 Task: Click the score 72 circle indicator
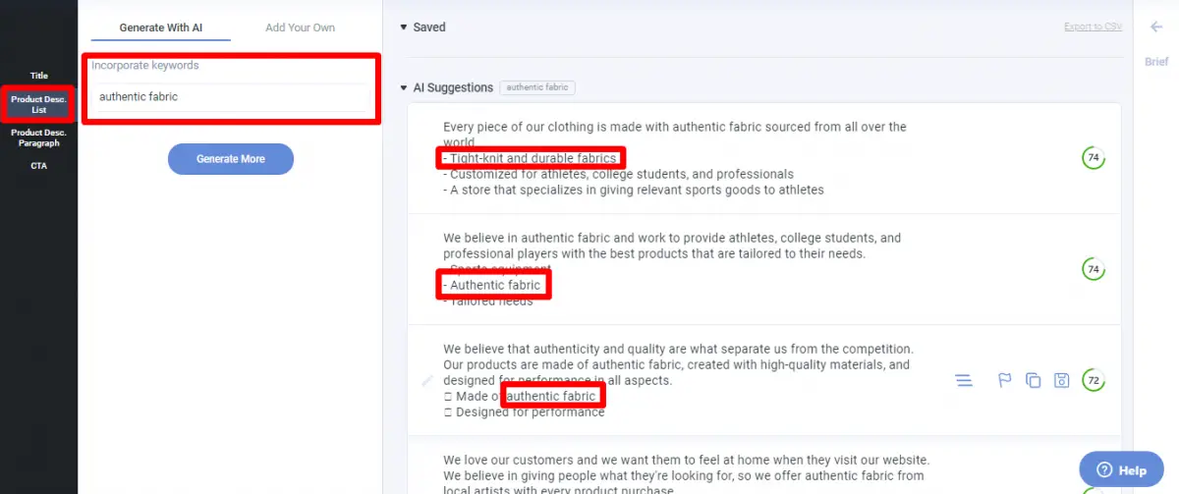(1093, 380)
